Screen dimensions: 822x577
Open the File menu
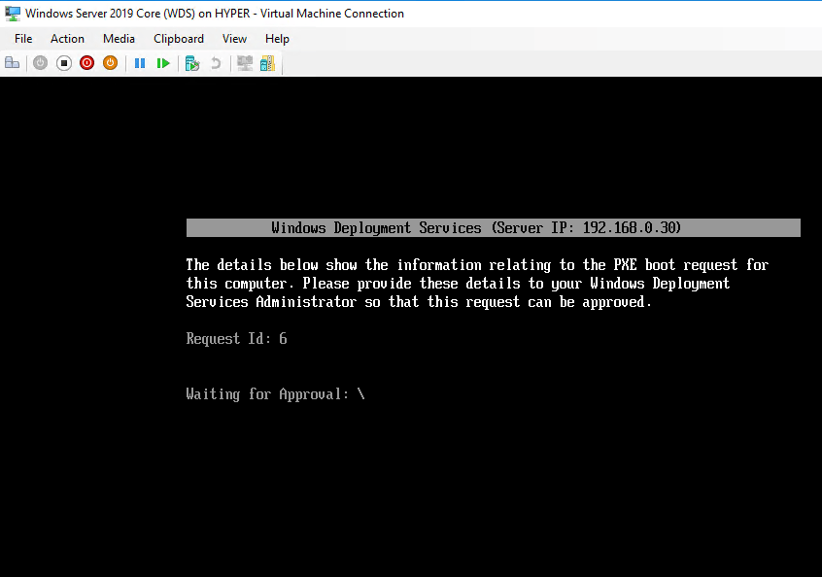23,39
